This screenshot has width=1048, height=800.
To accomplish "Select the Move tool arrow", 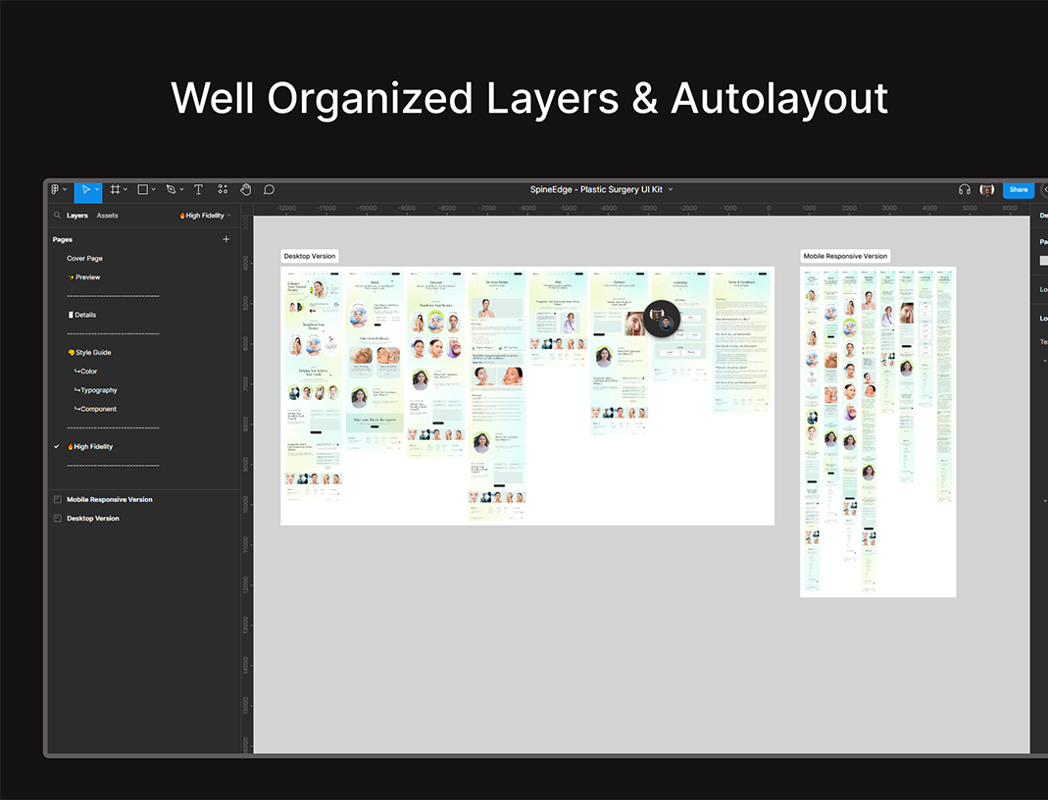I will pyautogui.click(x=85, y=189).
